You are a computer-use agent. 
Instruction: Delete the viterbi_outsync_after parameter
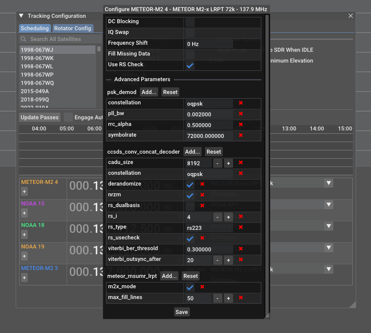point(241,260)
